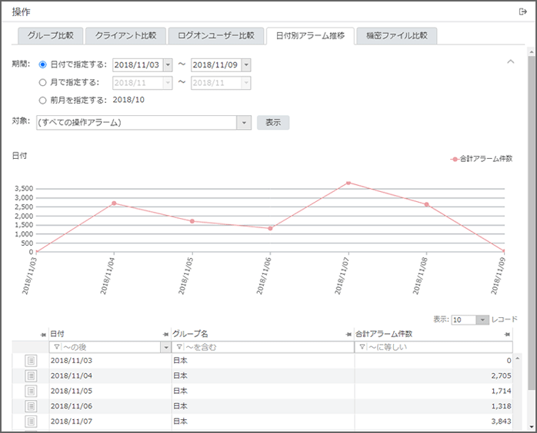
Task: Open the start date 2018/11/03 dropdown
Action: [x=168, y=65]
